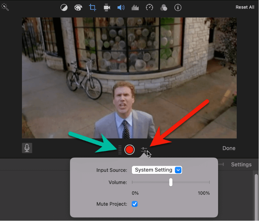Open the speed gauge control
This screenshot has height=221, width=259.
(x=149, y=8)
